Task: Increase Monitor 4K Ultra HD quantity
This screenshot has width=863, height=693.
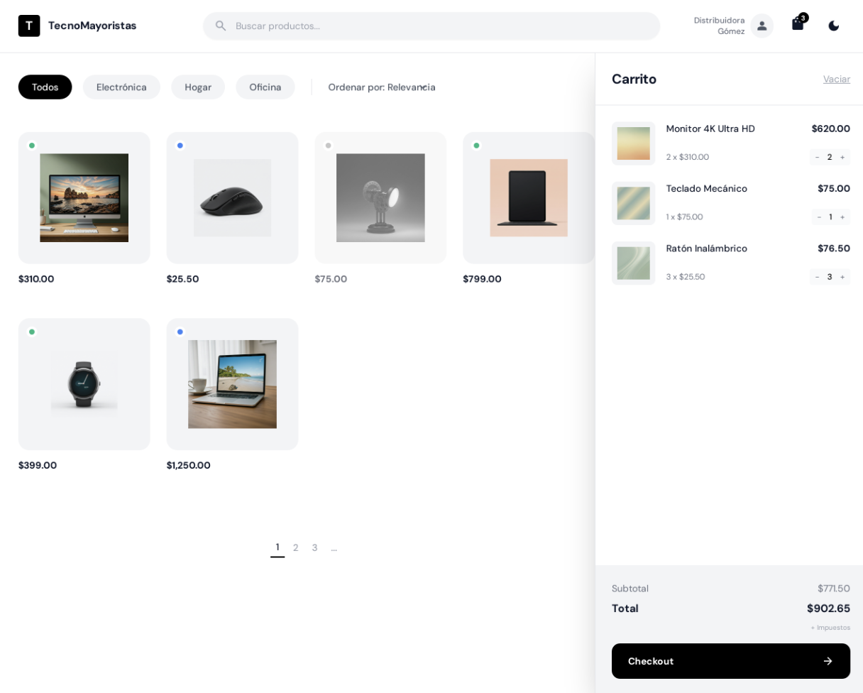Action: [x=842, y=157]
